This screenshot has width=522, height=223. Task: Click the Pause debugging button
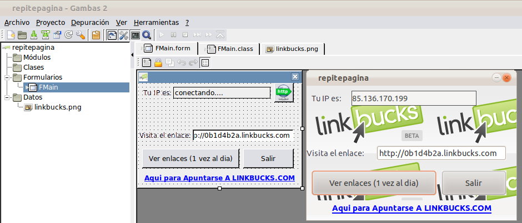point(173,35)
